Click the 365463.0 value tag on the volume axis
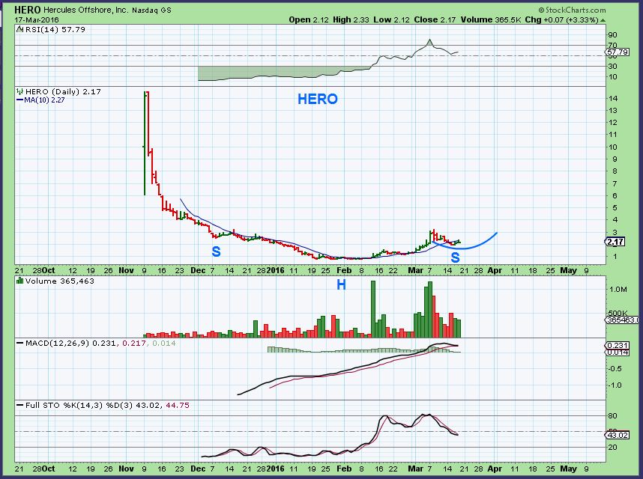Screen dimensions: 643x479 click(623, 320)
